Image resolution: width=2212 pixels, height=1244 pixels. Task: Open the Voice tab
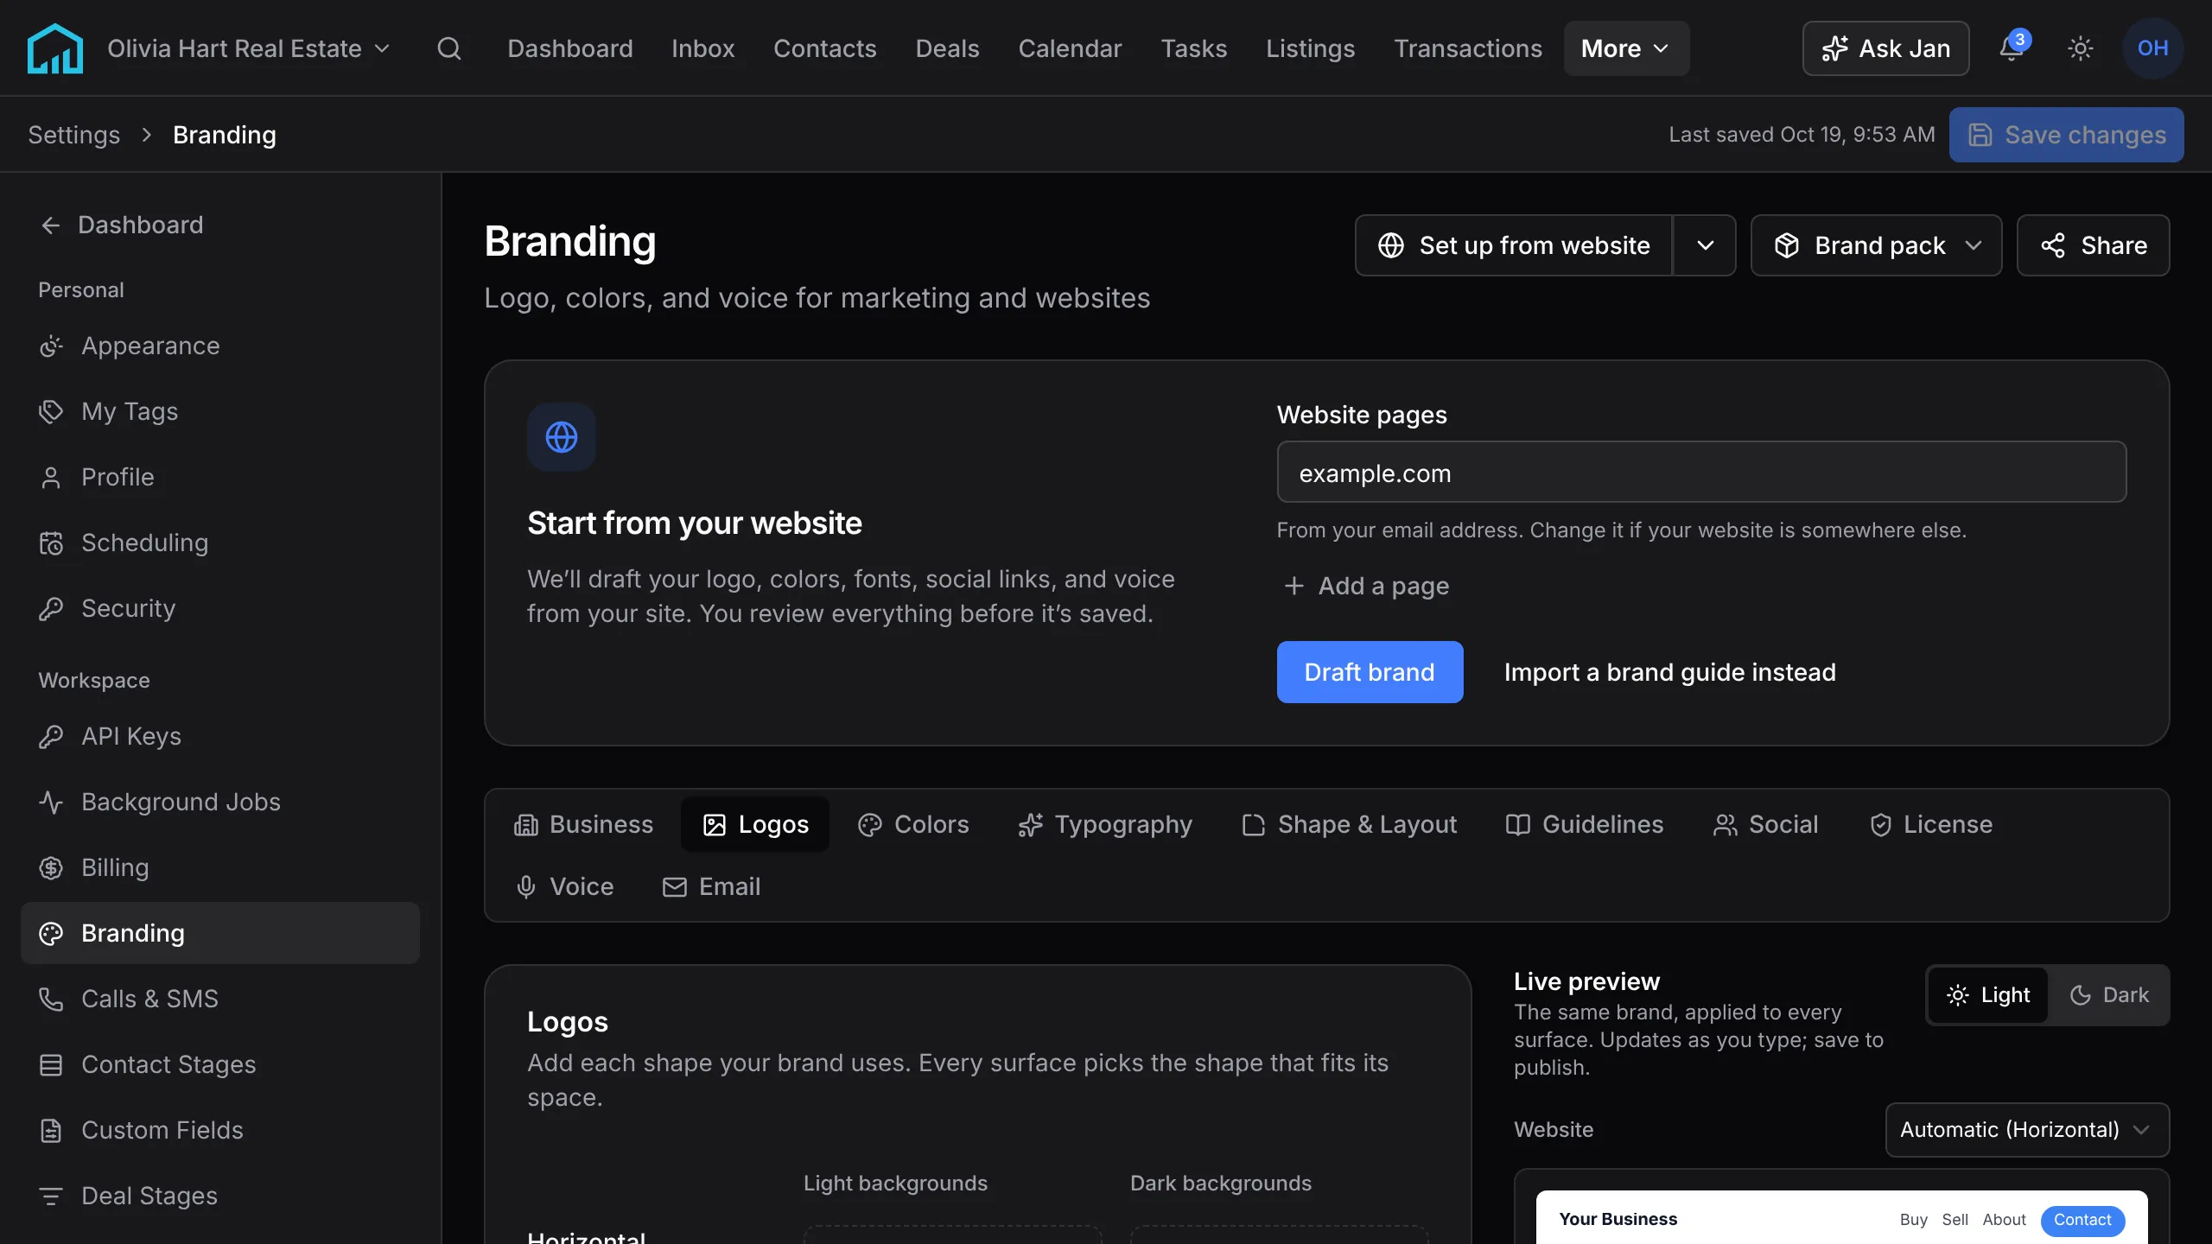564,886
